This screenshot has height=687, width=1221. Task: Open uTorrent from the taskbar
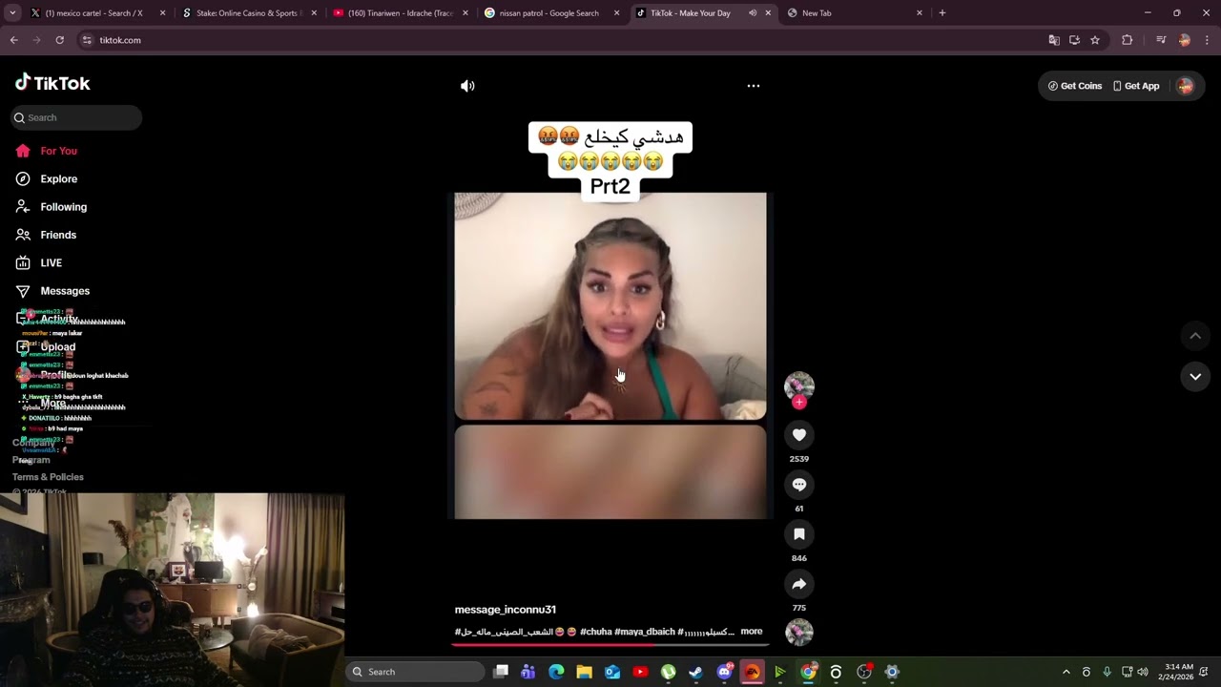click(668, 672)
